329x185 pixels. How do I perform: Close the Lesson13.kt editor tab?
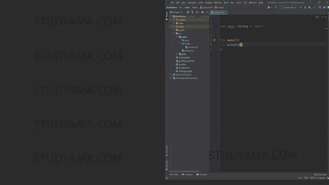click(226, 12)
